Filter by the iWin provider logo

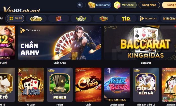[104, 18]
